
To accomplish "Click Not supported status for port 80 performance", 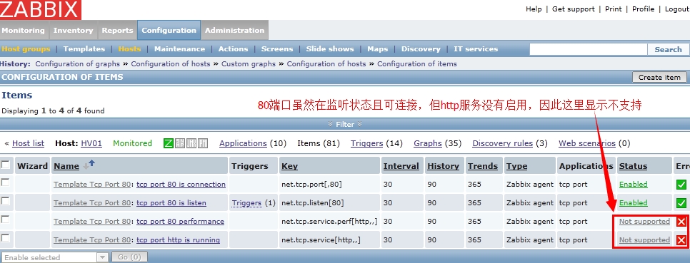I will coord(644,221).
